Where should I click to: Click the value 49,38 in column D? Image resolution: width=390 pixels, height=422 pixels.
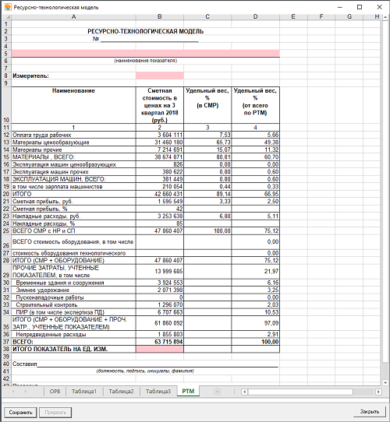click(x=255, y=142)
